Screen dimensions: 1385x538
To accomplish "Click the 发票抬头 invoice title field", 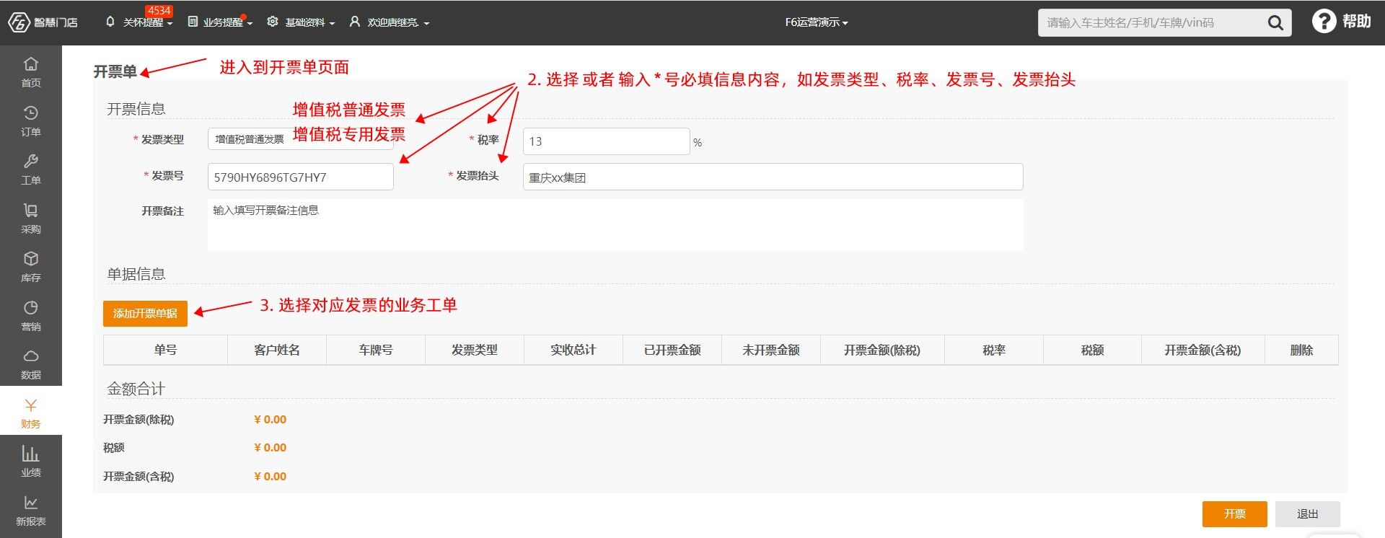I will 773,177.
